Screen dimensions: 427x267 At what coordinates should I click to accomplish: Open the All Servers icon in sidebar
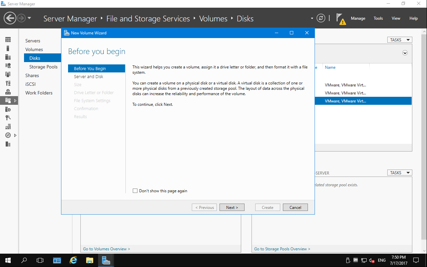tap(8, 57)
